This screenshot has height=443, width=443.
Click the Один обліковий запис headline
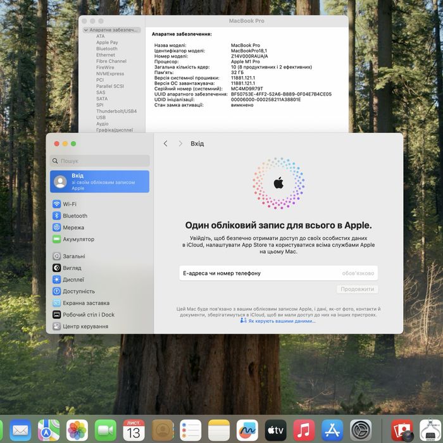278,225
